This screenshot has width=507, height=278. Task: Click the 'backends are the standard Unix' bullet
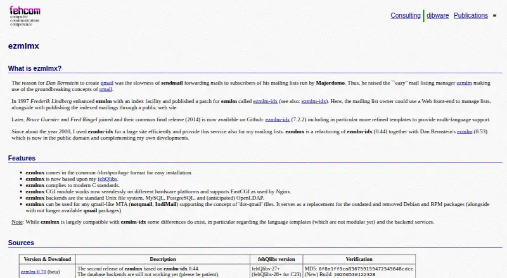145,198
